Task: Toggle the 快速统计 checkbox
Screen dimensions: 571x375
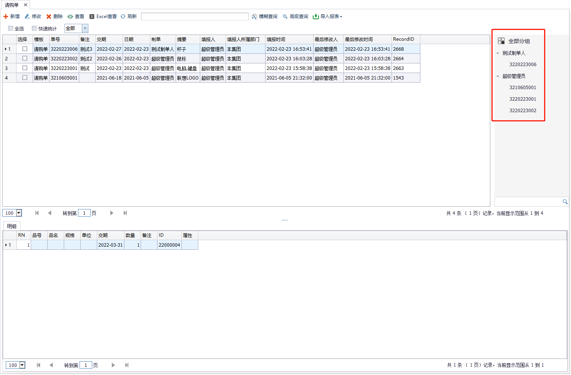Action: pos(35,28)
